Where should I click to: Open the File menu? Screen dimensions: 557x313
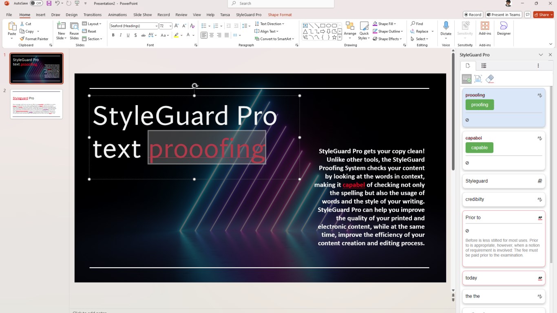click(9, 15)
